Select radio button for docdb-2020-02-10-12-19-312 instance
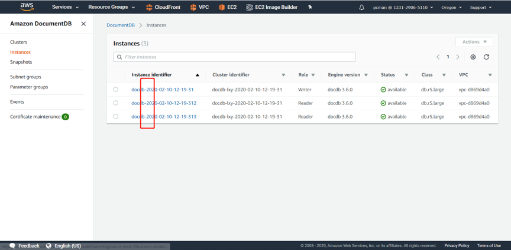This screenshot has width=511, height=250. tap(116, 103)
